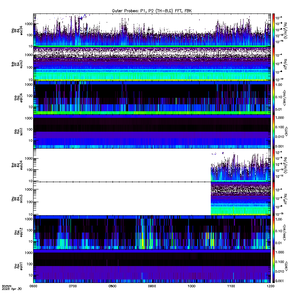Click the thb fbk edc34 panel label
Screen dimensions: 289x308
(18, 98)
